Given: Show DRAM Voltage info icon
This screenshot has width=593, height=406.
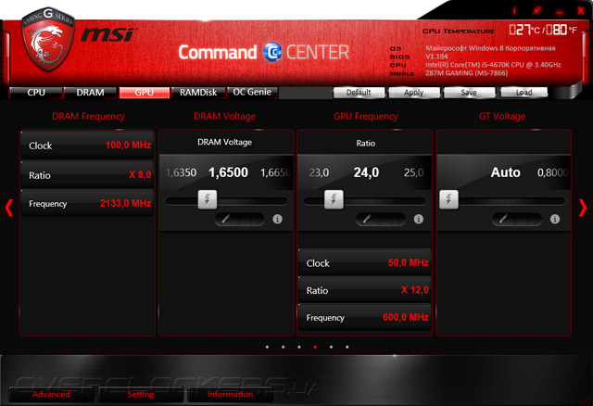Looking at the screenshot, I should [277, 219].
